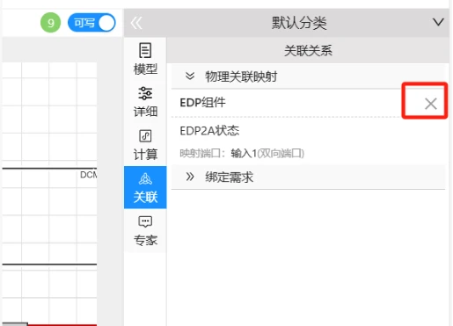Select the EDP组件 entry
The image size is (453, 326).
click(x=202, y=103)
